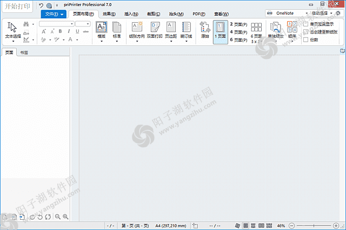Image resolution: width=346 pixels, height=230 pixels.
Task: Select the 文本选择 text selection tool
Action: click(13, 32)
